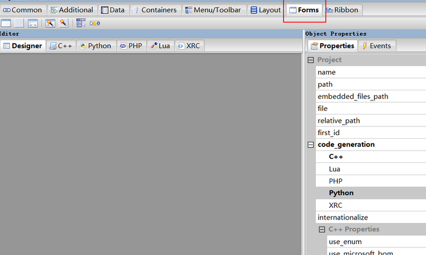Switch to the XRC code tab
The image size is (426, 255).
coord(189,46)
